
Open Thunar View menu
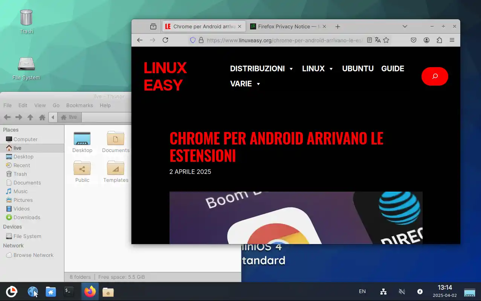pos(40,105)
